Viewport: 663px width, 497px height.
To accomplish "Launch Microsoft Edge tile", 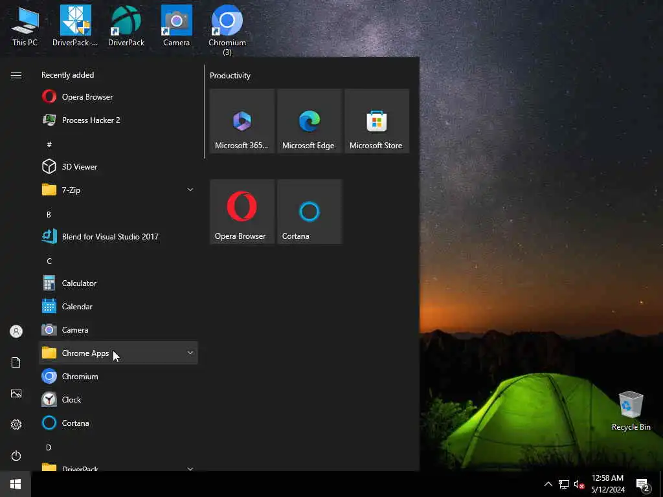I will pyautogui.click(x=309, y=121).
